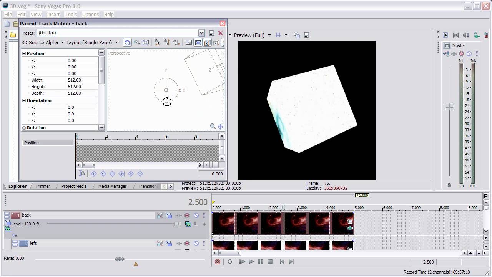Solo the left track
This screenshot has height=277, width=492.
click(x=204, y=243)
